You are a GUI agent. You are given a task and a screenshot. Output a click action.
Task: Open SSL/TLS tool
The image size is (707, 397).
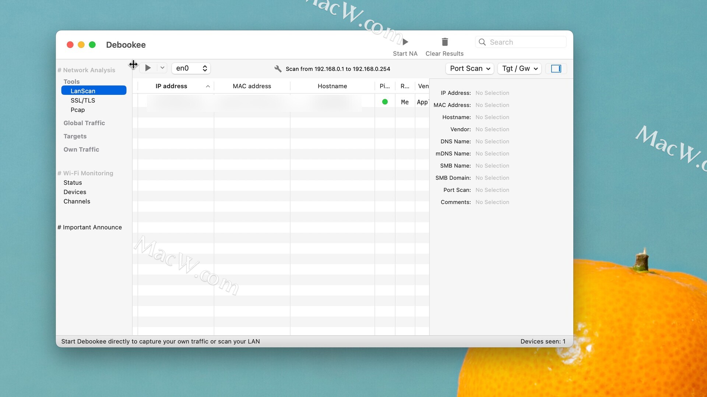pyautogui.click(x=83, y=100)
